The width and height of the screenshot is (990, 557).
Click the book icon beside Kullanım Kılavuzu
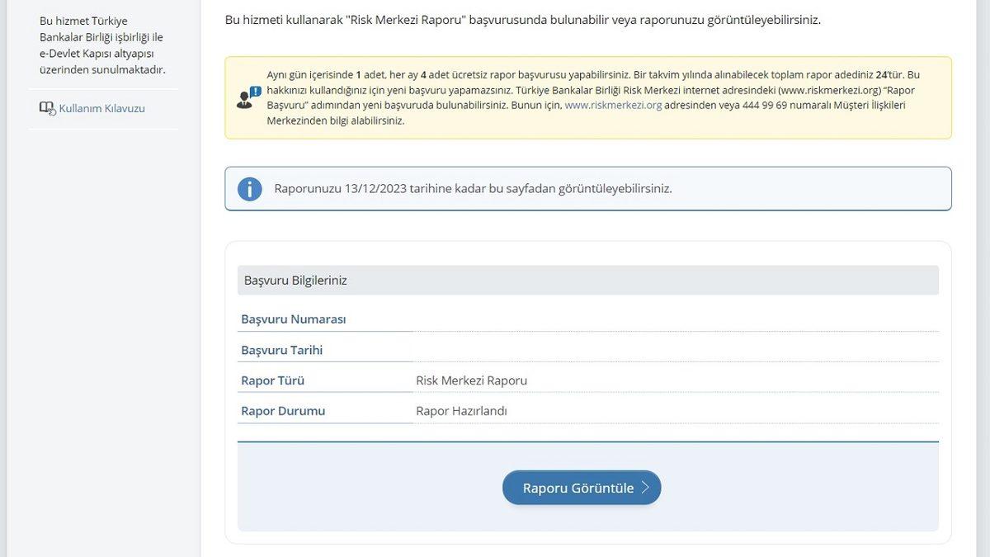[x=45, y=106]
